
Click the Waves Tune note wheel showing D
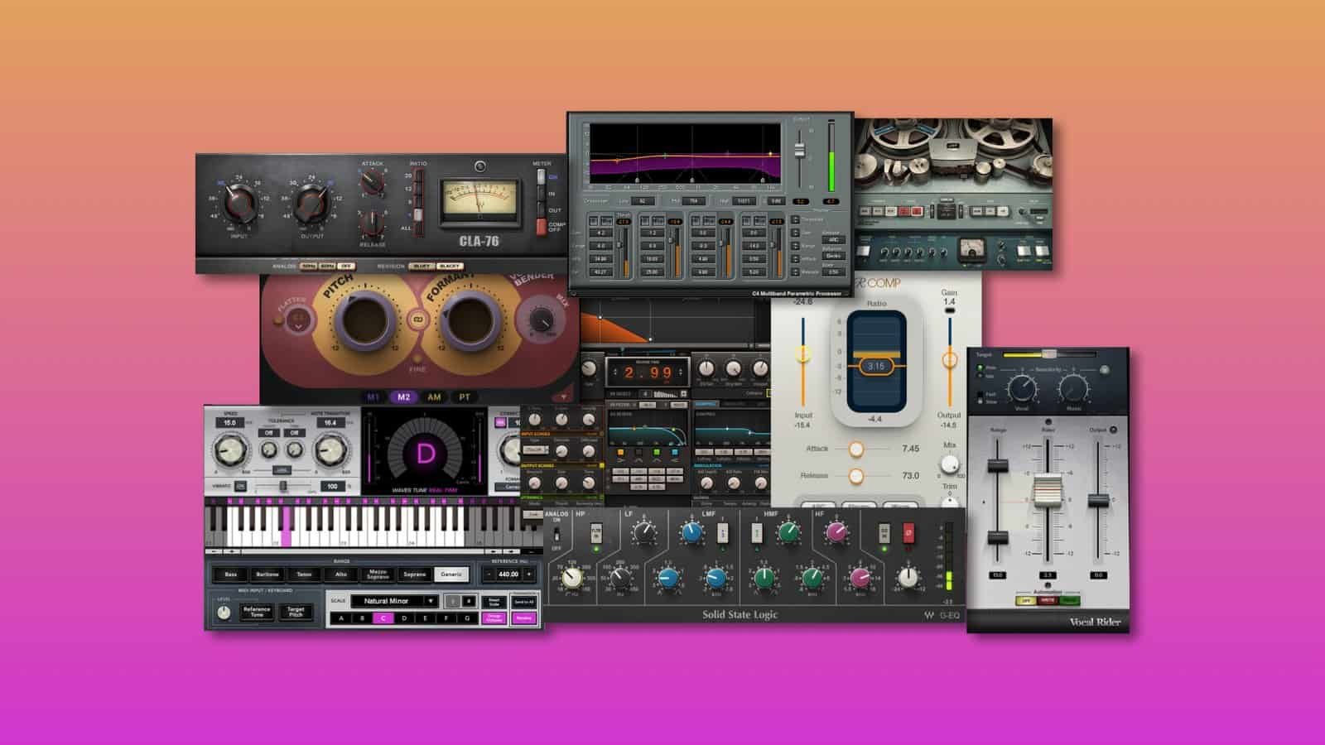pyautogui.click(x=425, y=451)
